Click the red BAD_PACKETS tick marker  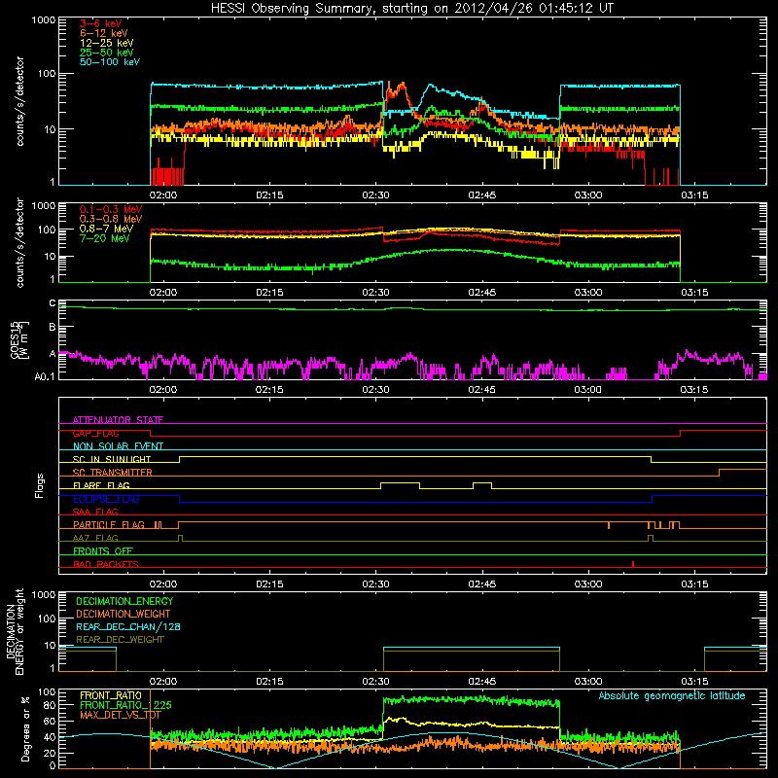(x=633, y=564)
